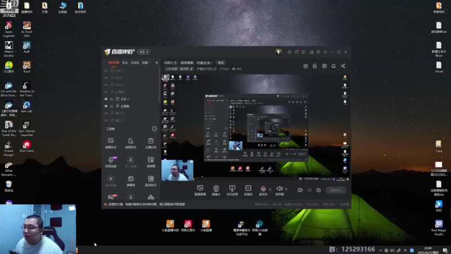Open settings gear in the bottom bar
The width and height of the screenshot is (451, 254).
(319, 190)
